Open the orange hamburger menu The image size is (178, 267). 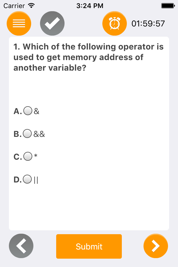[19, 23]
